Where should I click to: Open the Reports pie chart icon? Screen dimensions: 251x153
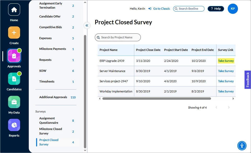pyautogui.click(x=14, y=125)
